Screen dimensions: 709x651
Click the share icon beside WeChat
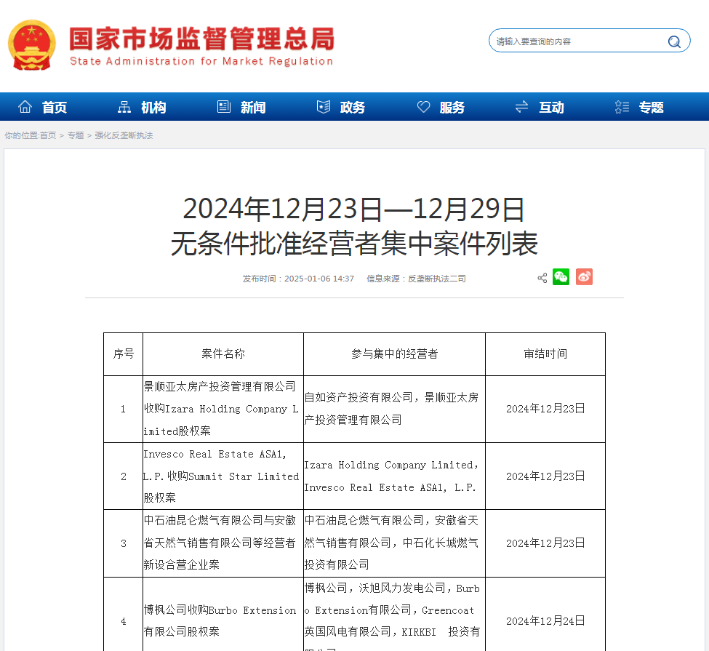(x=542, y=278)
